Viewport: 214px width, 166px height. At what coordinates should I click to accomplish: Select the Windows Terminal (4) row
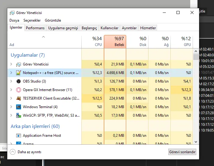point(100,107)
